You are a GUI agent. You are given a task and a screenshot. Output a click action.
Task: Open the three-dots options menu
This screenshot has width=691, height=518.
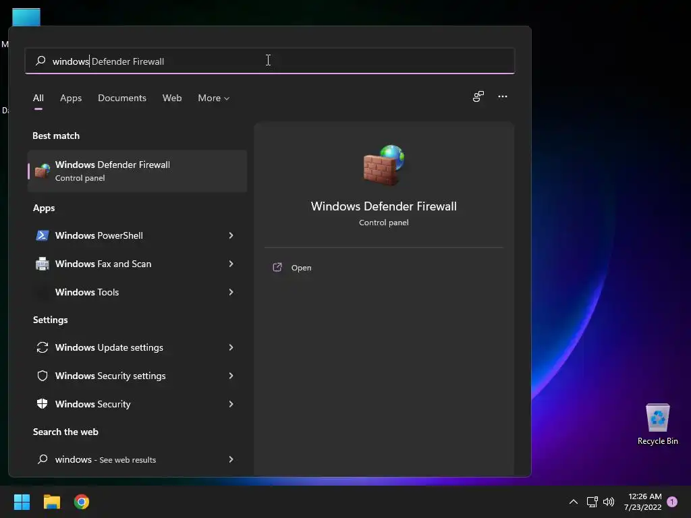coord(502,96)
